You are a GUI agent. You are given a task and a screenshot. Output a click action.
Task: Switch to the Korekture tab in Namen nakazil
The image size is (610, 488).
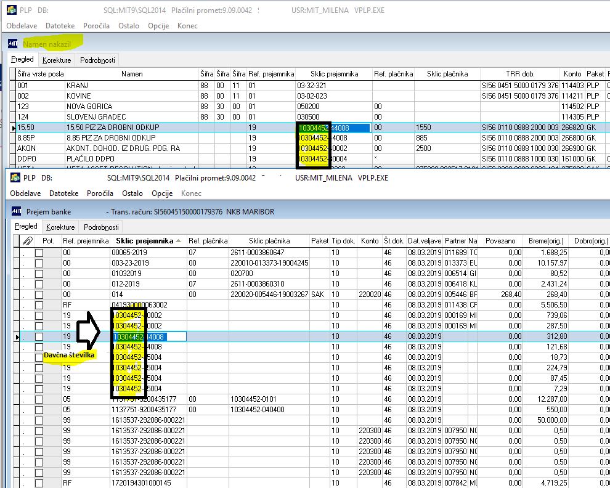pos(57,60)
